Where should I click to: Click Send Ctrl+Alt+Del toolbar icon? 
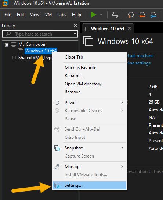coord(115,15)
